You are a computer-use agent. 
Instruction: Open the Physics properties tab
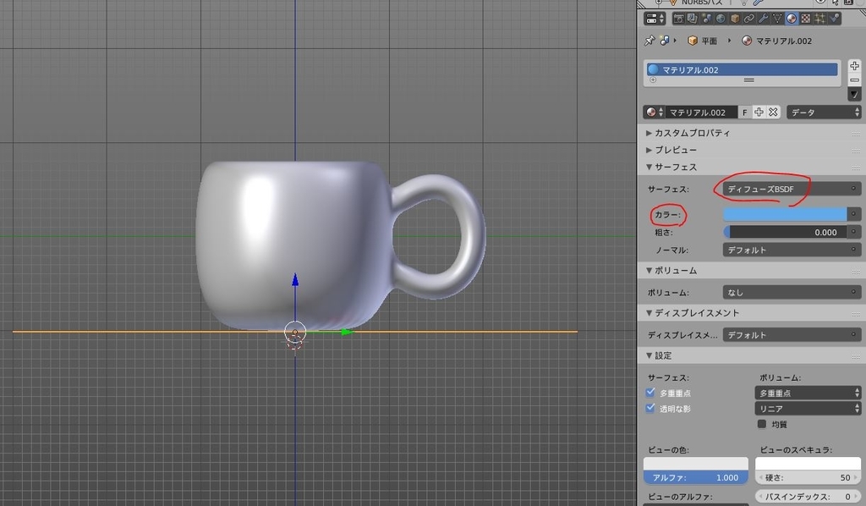point(834,19)
